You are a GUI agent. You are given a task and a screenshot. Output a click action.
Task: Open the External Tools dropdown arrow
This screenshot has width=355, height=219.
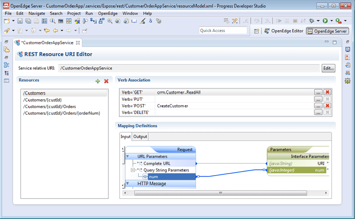pos(345,21)
